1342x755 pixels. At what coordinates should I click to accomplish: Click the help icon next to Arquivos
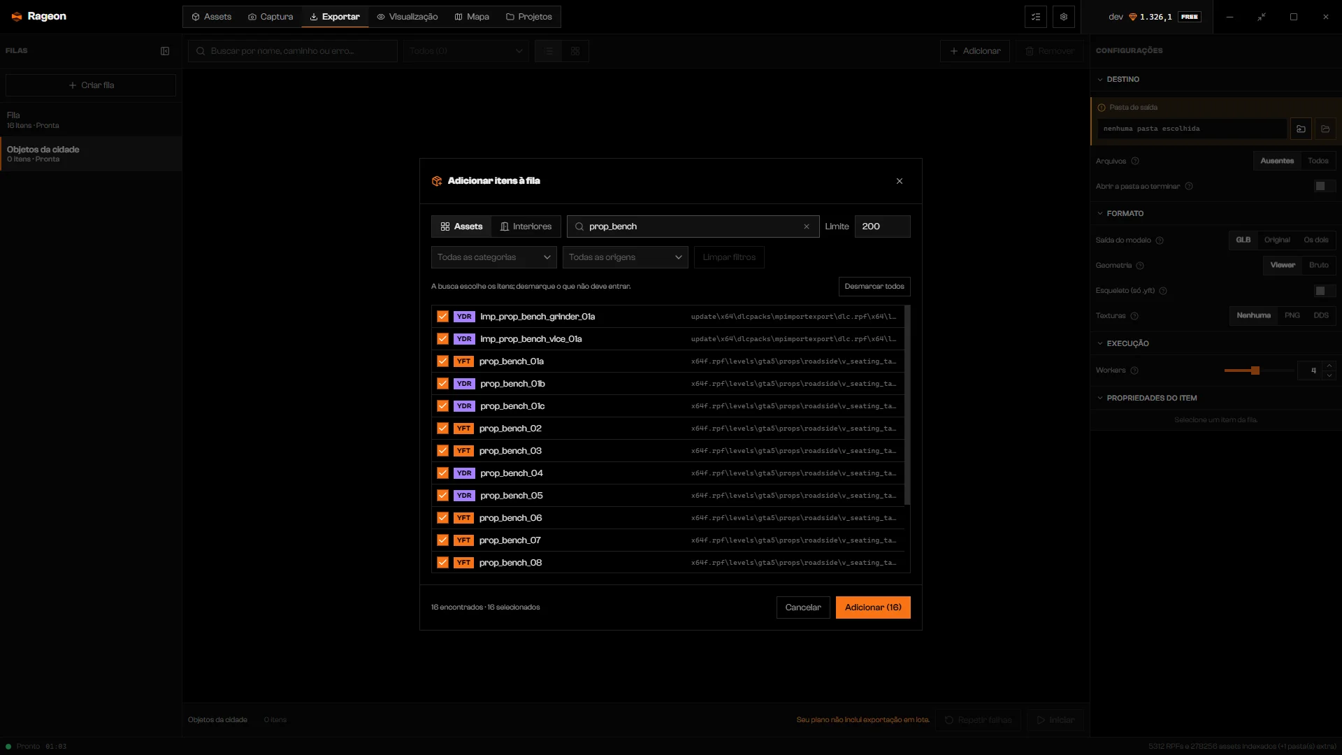tap(1135, 161)
